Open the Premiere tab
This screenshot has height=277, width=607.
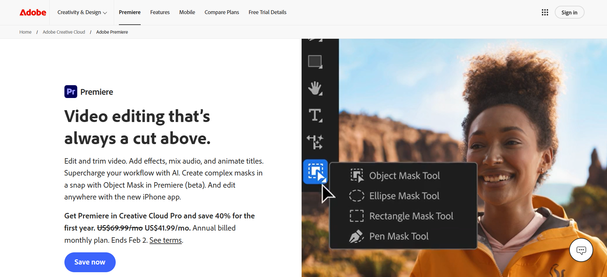coord(130,12)
